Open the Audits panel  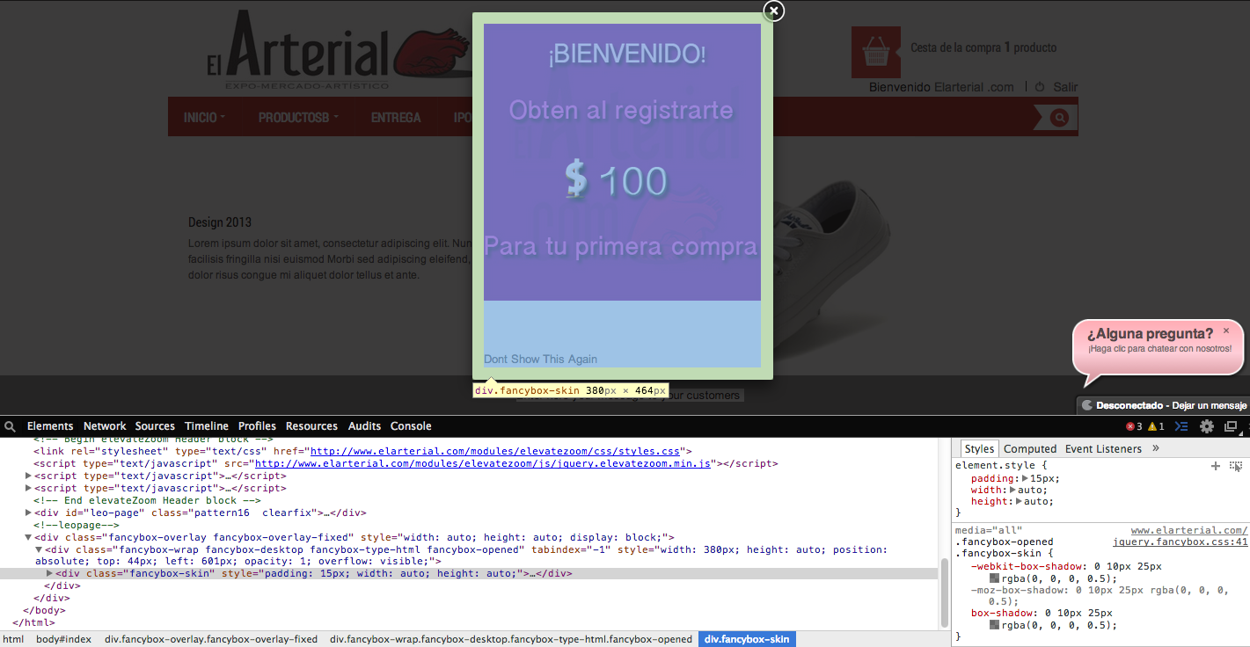364,426
